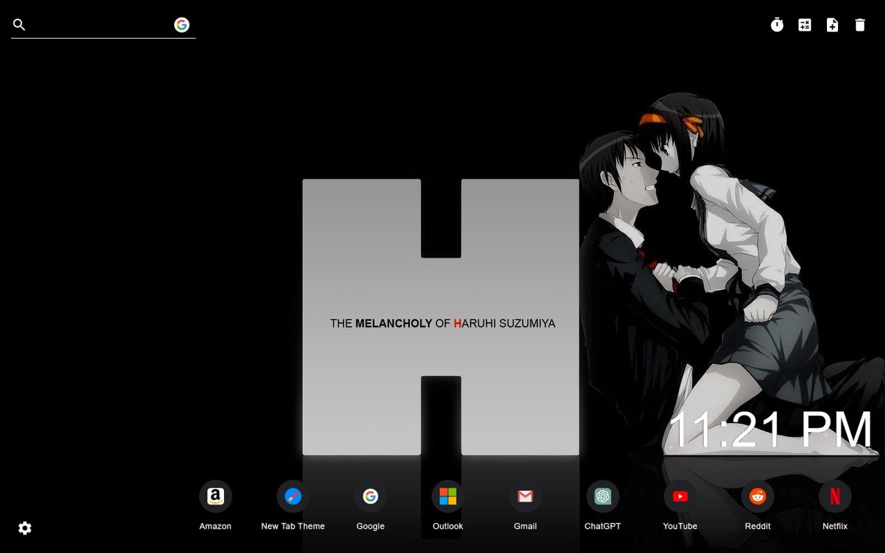Click the search magnifier icon

(19, 25)
